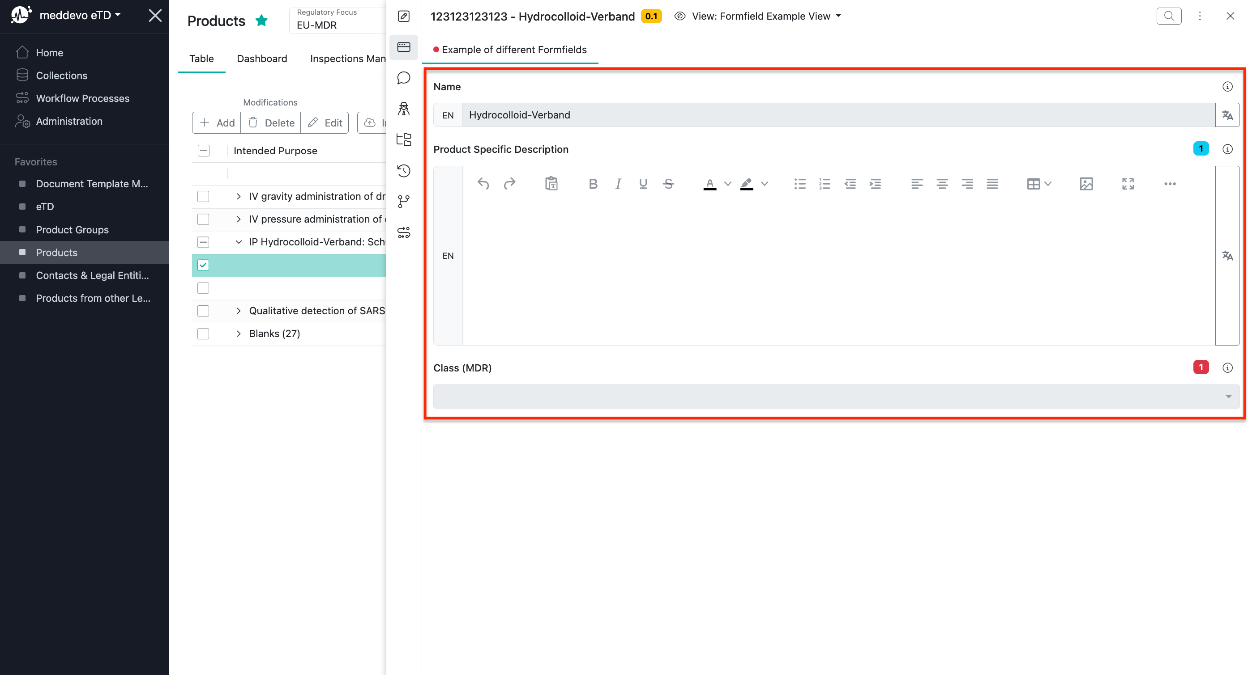The width and height of the screenshot is (1248, 675).
Task: Check the Blanks (27) row
Action: coord(204,334)
